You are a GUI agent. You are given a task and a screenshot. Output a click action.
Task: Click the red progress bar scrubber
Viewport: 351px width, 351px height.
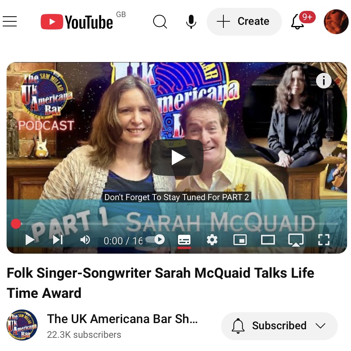(x=16, y=224)
